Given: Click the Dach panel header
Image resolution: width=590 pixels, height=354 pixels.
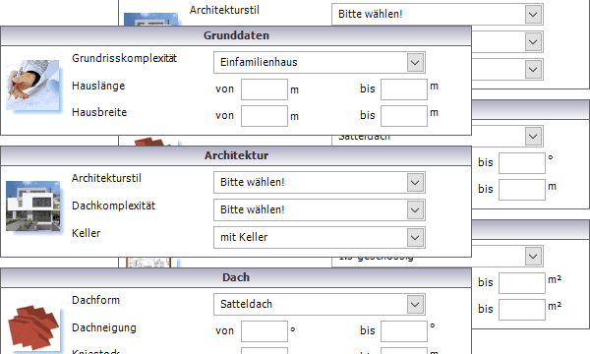Looking at the screenshot, I should pos(236,277).
